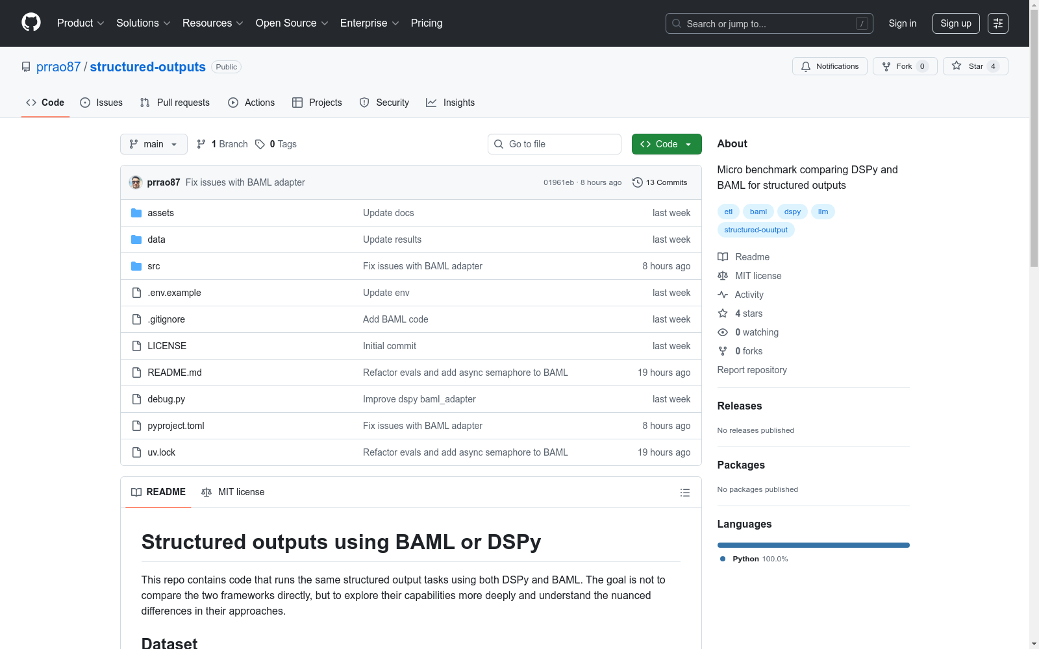The height and width of the screenshot is (649, 1039).
Task: Open the README outline list icon
Action: click(x=684, y=493)
